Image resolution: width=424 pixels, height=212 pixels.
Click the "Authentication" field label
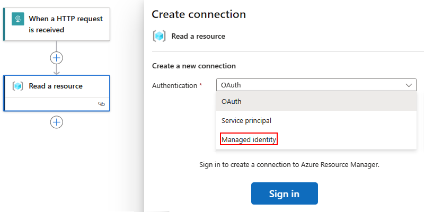(x=174, y=85)
